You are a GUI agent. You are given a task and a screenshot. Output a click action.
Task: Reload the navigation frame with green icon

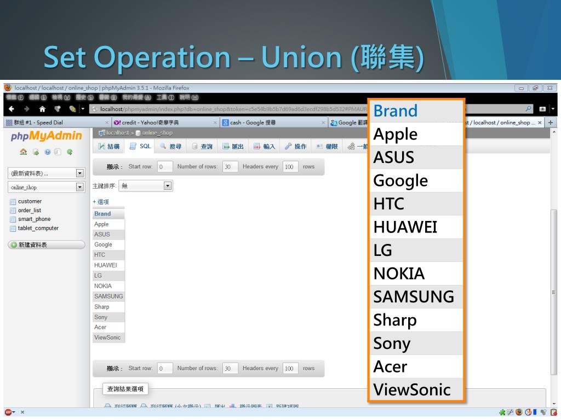click(x=70, y=152)
